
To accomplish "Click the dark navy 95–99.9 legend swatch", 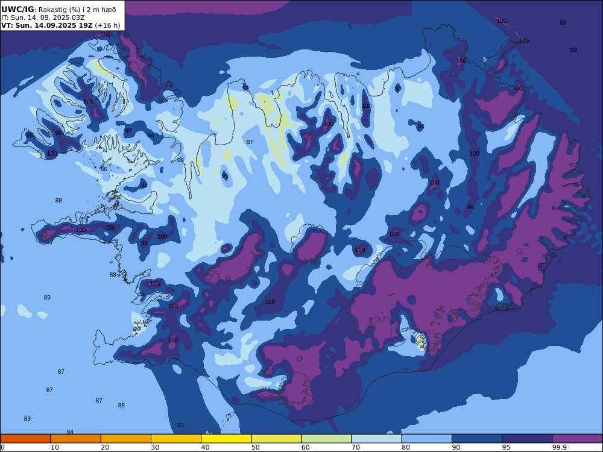I will 527,439.
